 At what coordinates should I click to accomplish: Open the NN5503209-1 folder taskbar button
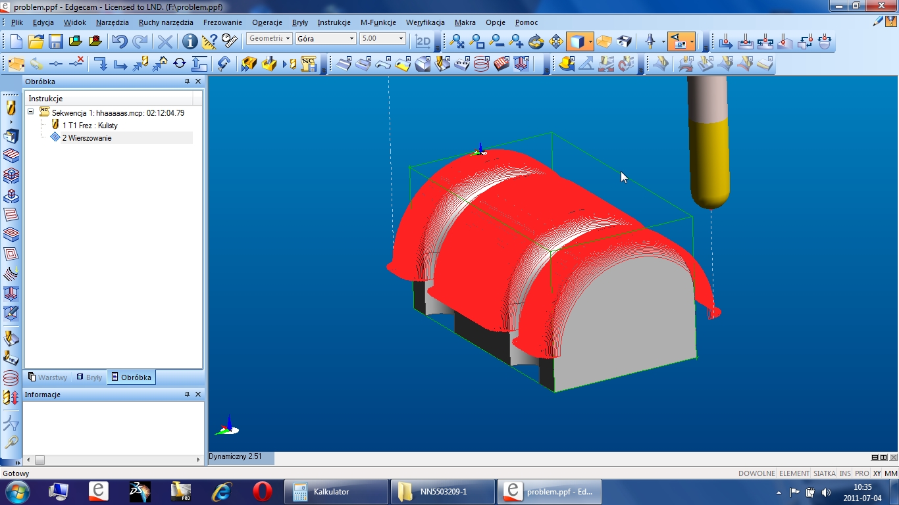(x=442, y=492)
